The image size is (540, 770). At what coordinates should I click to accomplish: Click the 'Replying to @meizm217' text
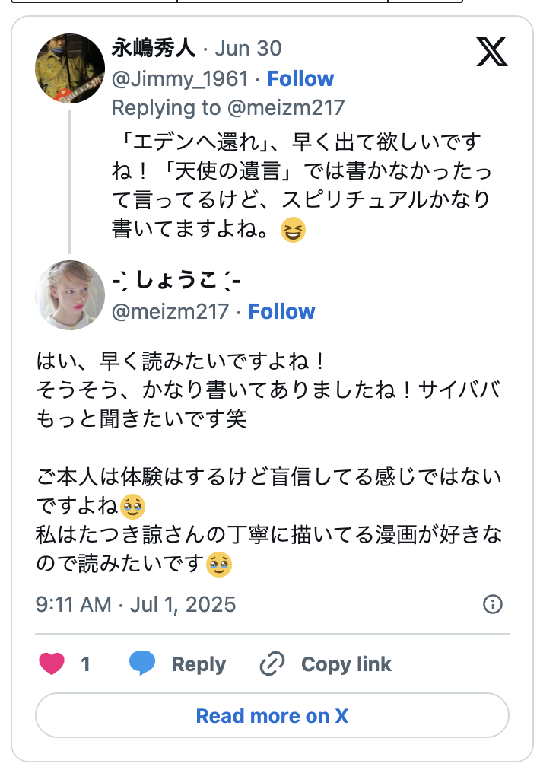point(228,107)
